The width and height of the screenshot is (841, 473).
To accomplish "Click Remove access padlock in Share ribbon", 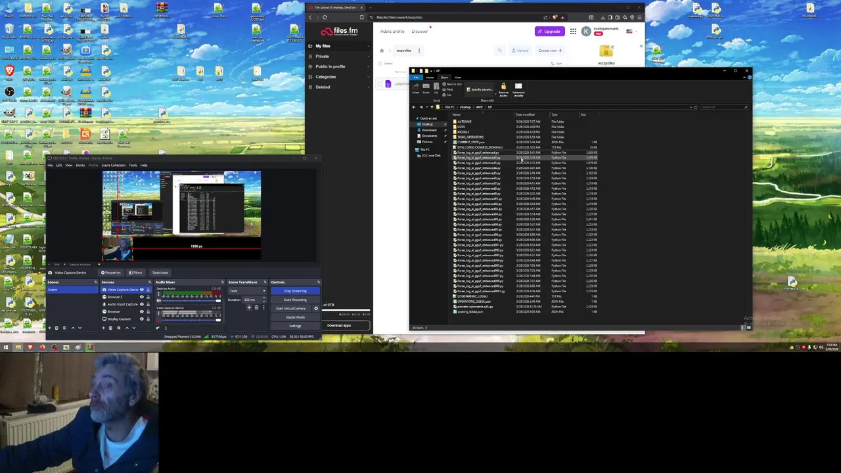I will pyautogui.click(x=503, y=91).
